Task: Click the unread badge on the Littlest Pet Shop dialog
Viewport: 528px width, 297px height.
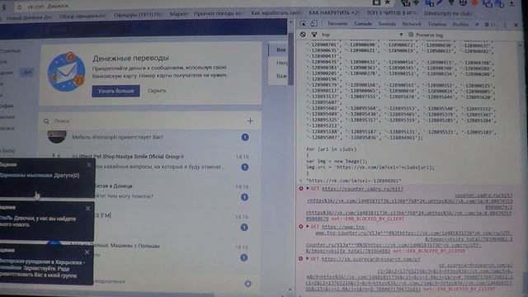Action: (245, 167)
